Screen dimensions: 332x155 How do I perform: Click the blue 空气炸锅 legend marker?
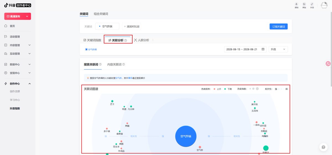pos(86,49)
